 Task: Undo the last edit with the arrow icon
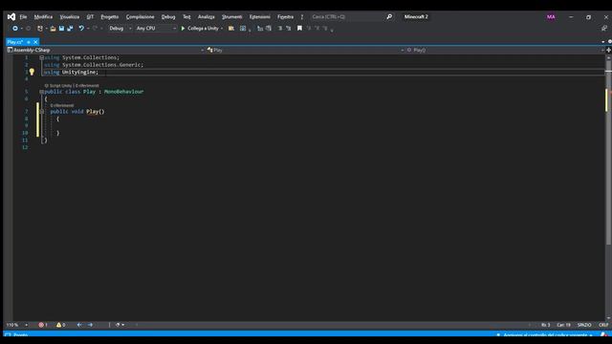(81, 29)
